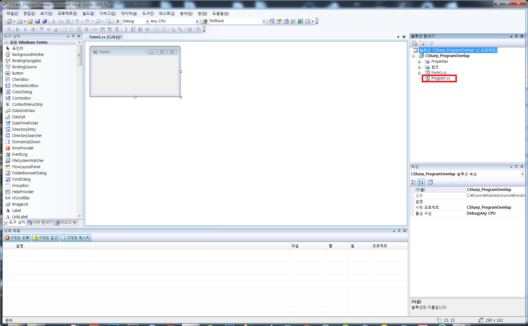This screenshot has height=326, width=528.
Task: Collapse the CSharp_ProgramOverlap project node
Action: (414, 56)
